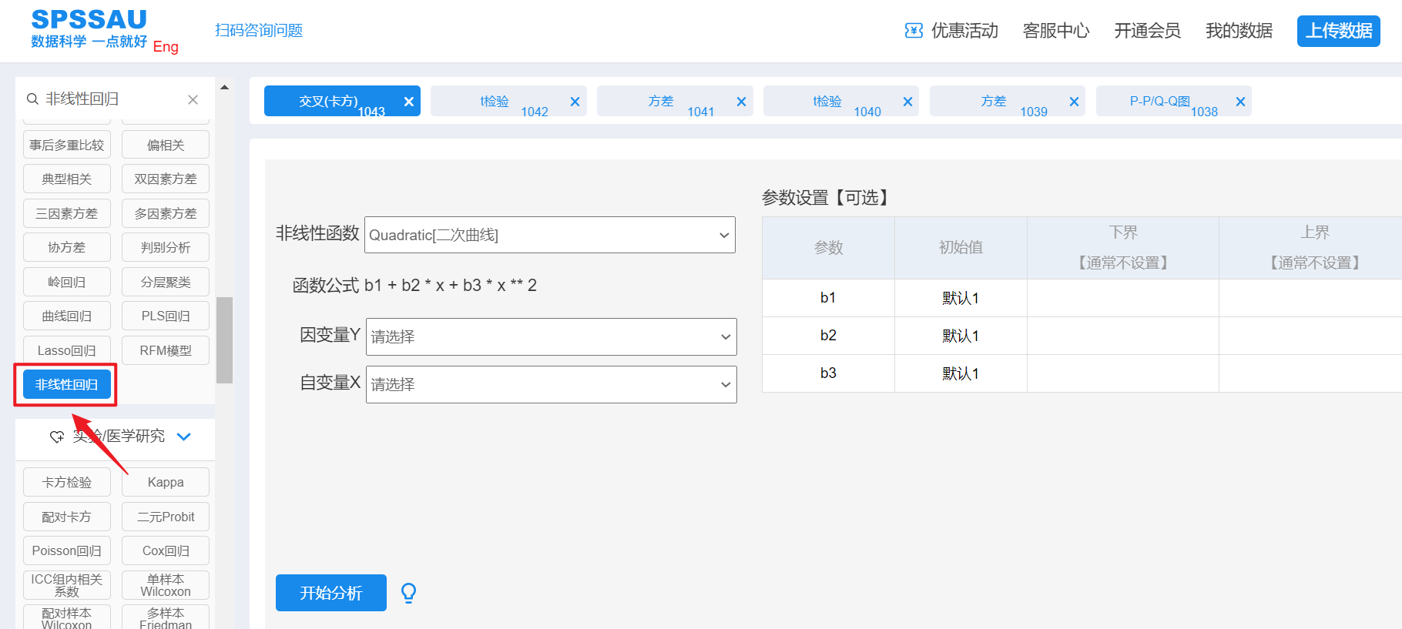Close the 交叉(卡方) 1043 tab

[x=409, y=102]
